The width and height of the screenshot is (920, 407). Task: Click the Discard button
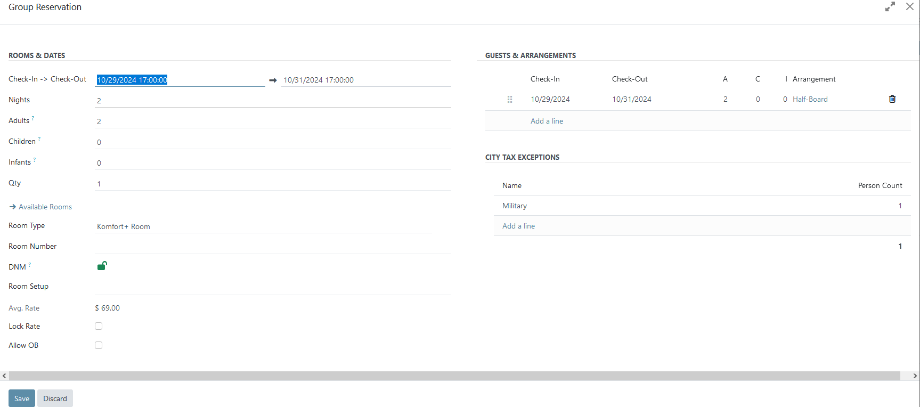pos(55,398)
